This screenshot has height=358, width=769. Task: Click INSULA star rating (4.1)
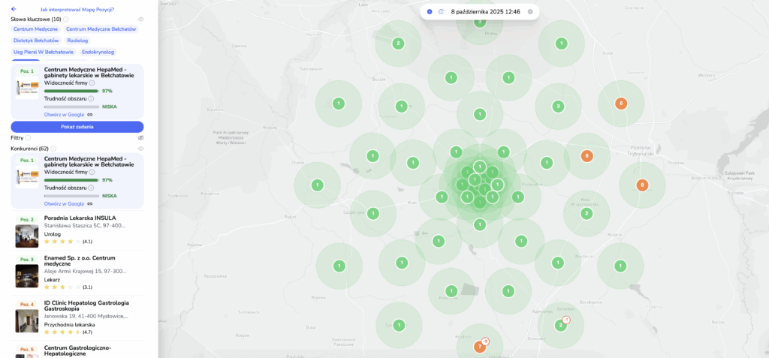(68, 241)
